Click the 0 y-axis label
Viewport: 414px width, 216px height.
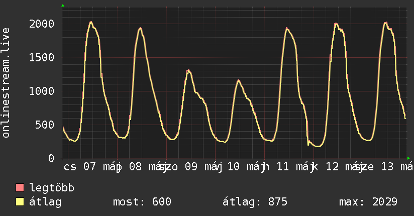coord(51,158)
